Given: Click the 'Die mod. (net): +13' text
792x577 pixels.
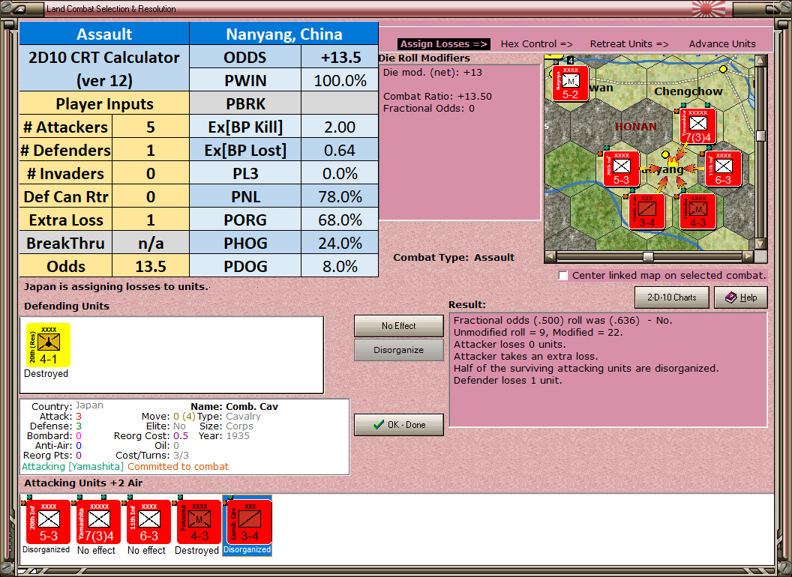Looking at the screenshot, I should 432,72.
